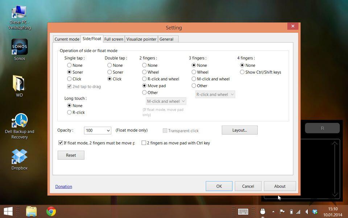Image resolution: width=348 pixels, height=218 pixels.
Task: Click the volume speaker tray icon
Action: point(307,211)
